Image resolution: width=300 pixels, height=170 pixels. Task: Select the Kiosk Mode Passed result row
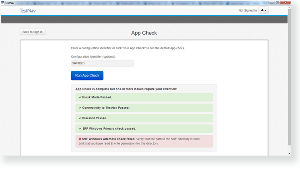[x=144, y=97]
